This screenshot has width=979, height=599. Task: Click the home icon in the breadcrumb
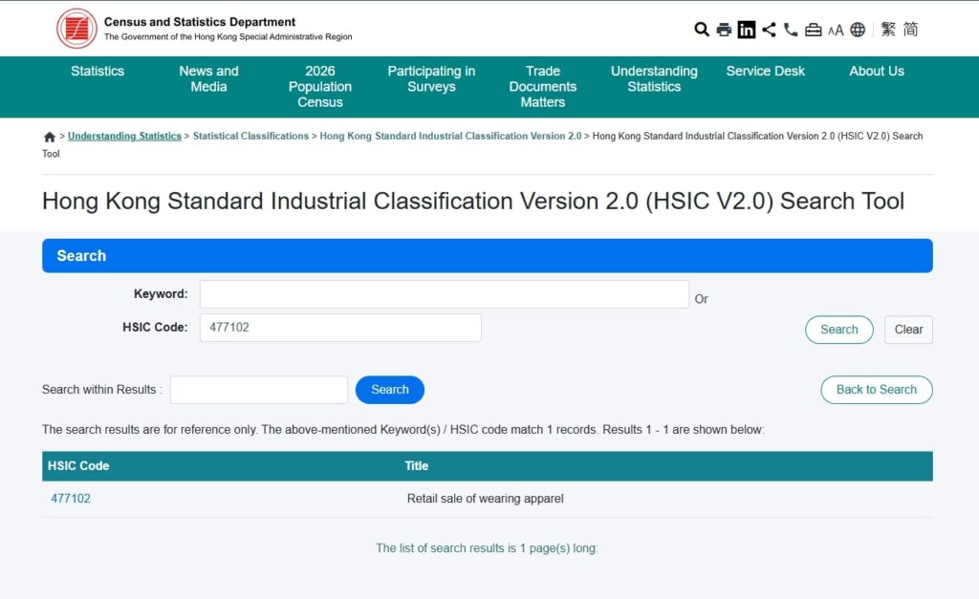pyautogui.click(x=49, y=137)
